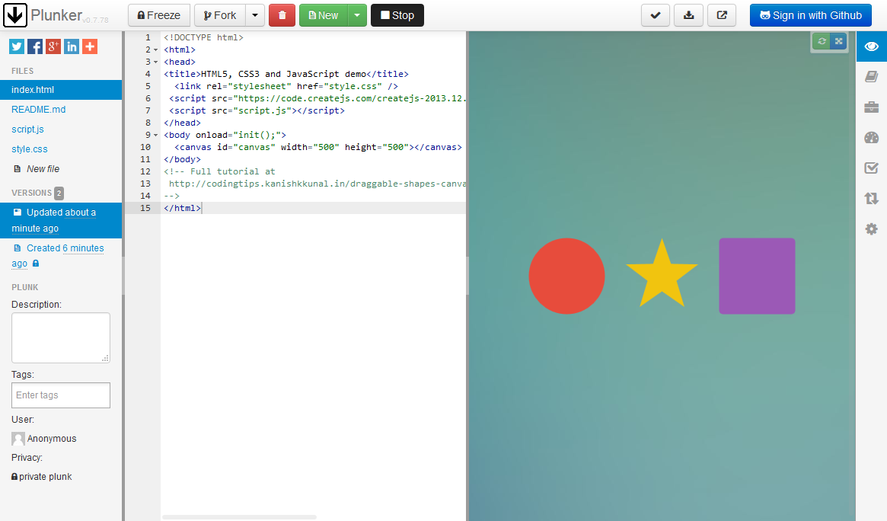Select 'Created 6 minutes ago' version

pos(61,256)
